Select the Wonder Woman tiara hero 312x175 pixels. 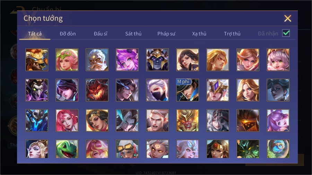point(218,149)
